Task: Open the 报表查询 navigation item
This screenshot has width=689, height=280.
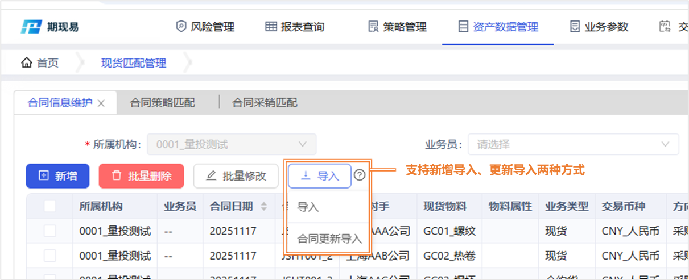Action: click(295, 27)
